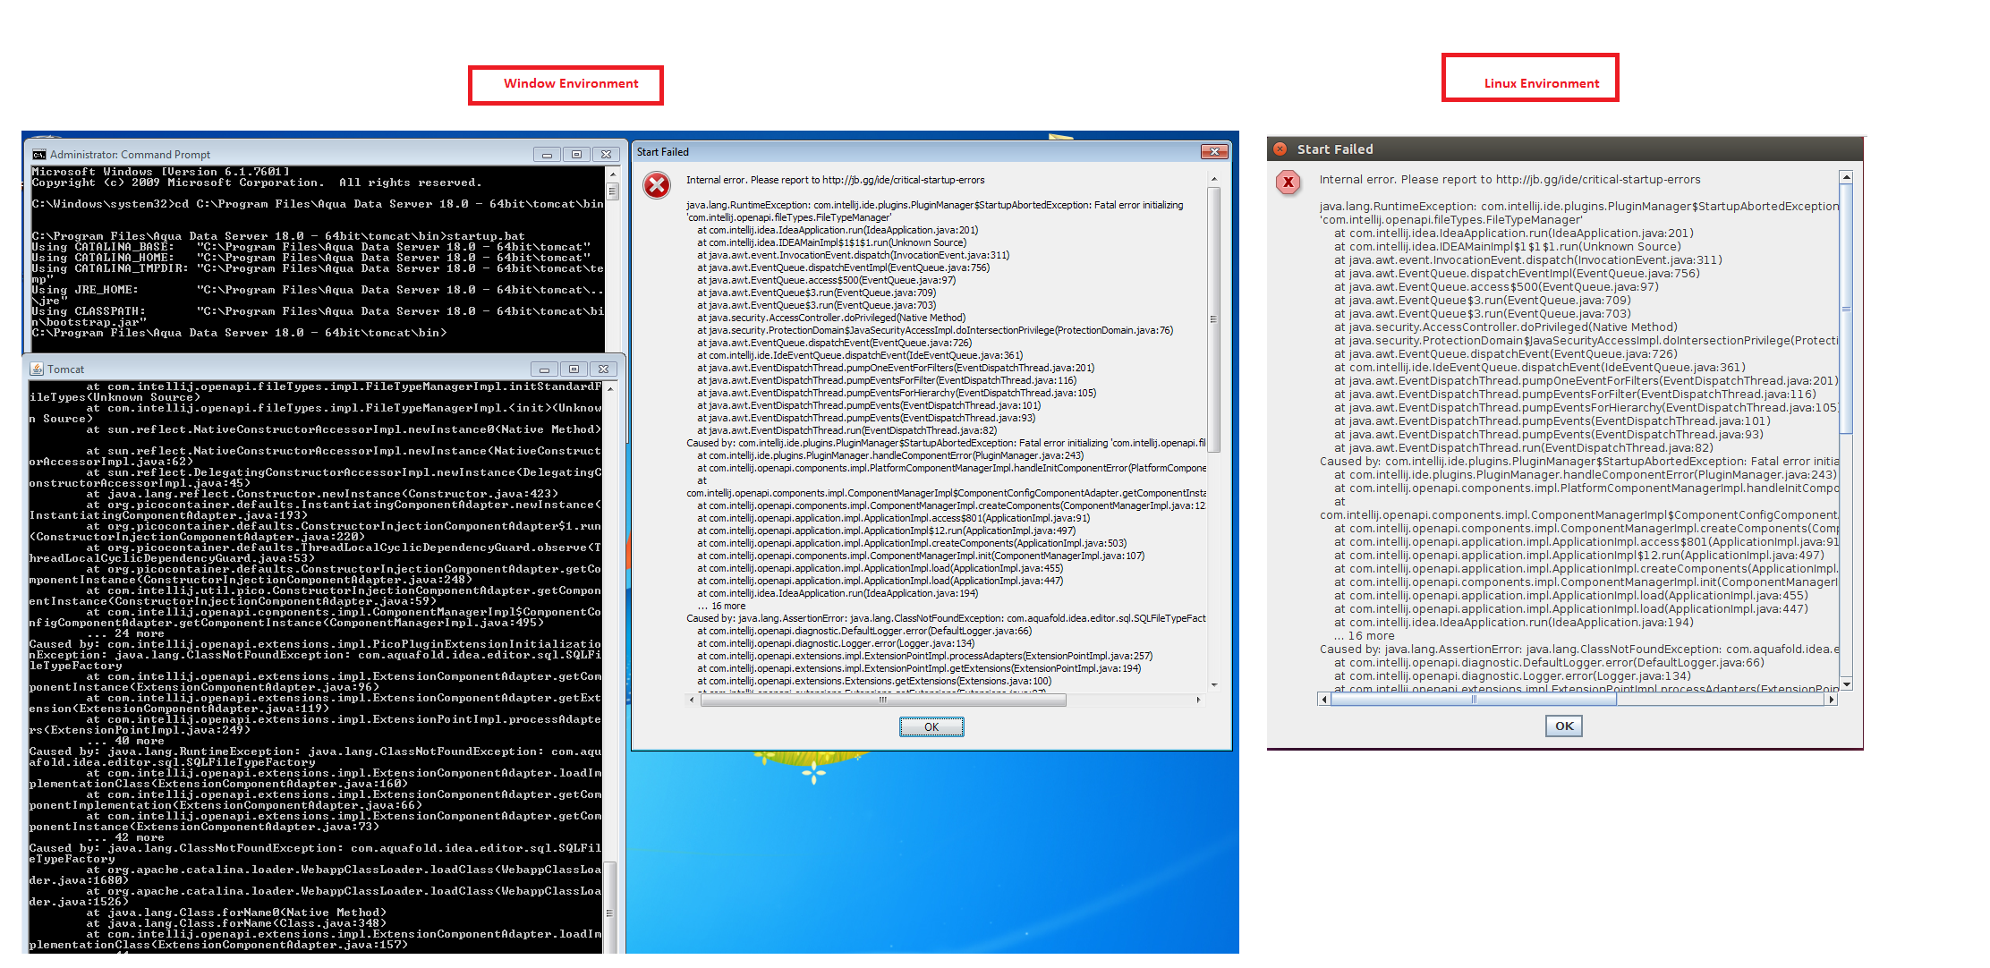Click scroll-up arrow in Windows error dialog
The width and height of the screenshot is (1990, 968).
point(1214,180)
